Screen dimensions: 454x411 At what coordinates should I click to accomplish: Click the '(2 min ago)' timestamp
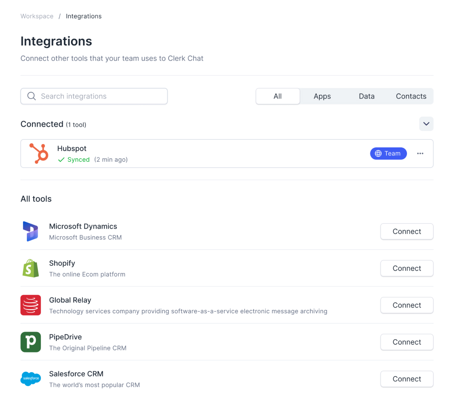pos(111,160)
